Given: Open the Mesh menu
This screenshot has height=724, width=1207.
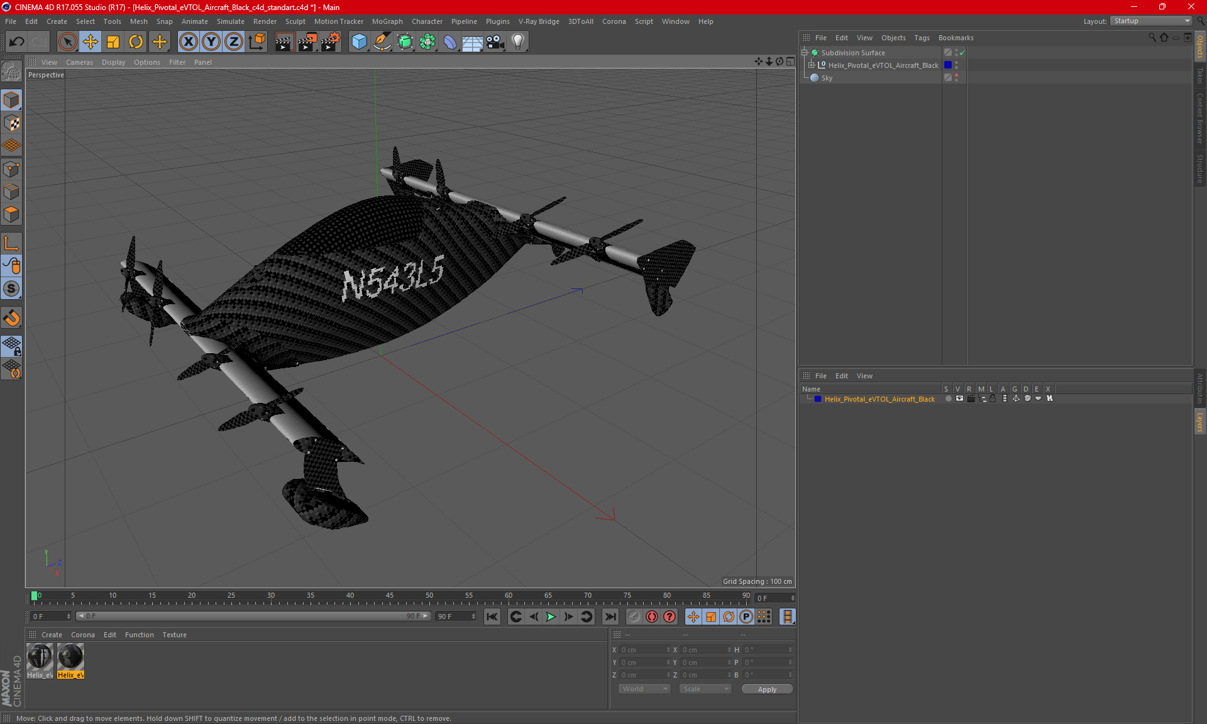Looking at the screenshot, I should tap(138, 21).
